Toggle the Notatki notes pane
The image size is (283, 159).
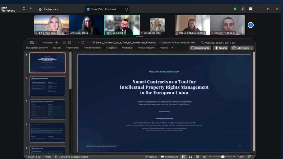tap(151, 157)
